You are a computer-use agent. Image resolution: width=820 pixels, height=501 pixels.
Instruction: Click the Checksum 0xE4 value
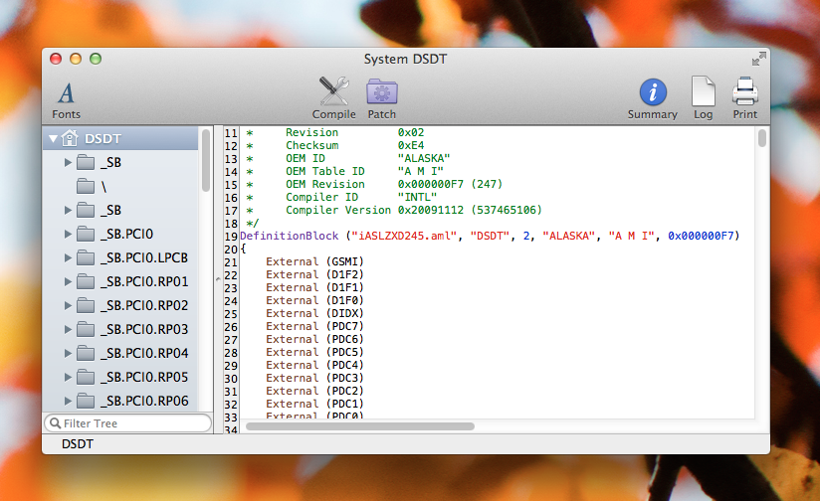[411, 145]
